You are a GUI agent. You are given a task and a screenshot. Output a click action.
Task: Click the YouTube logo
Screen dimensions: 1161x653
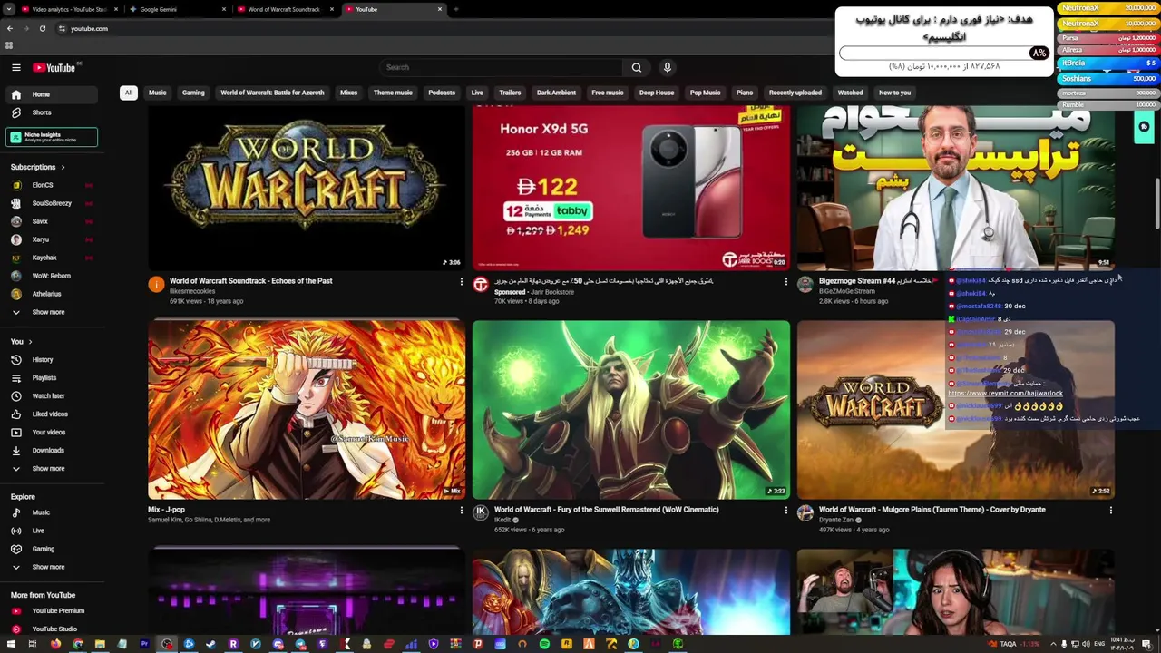pyautogui.click(x=54, y=68)
